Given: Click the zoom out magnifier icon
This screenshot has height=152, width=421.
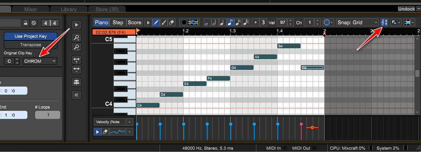Looking at the screenshot, I should [x=76, y=47].
